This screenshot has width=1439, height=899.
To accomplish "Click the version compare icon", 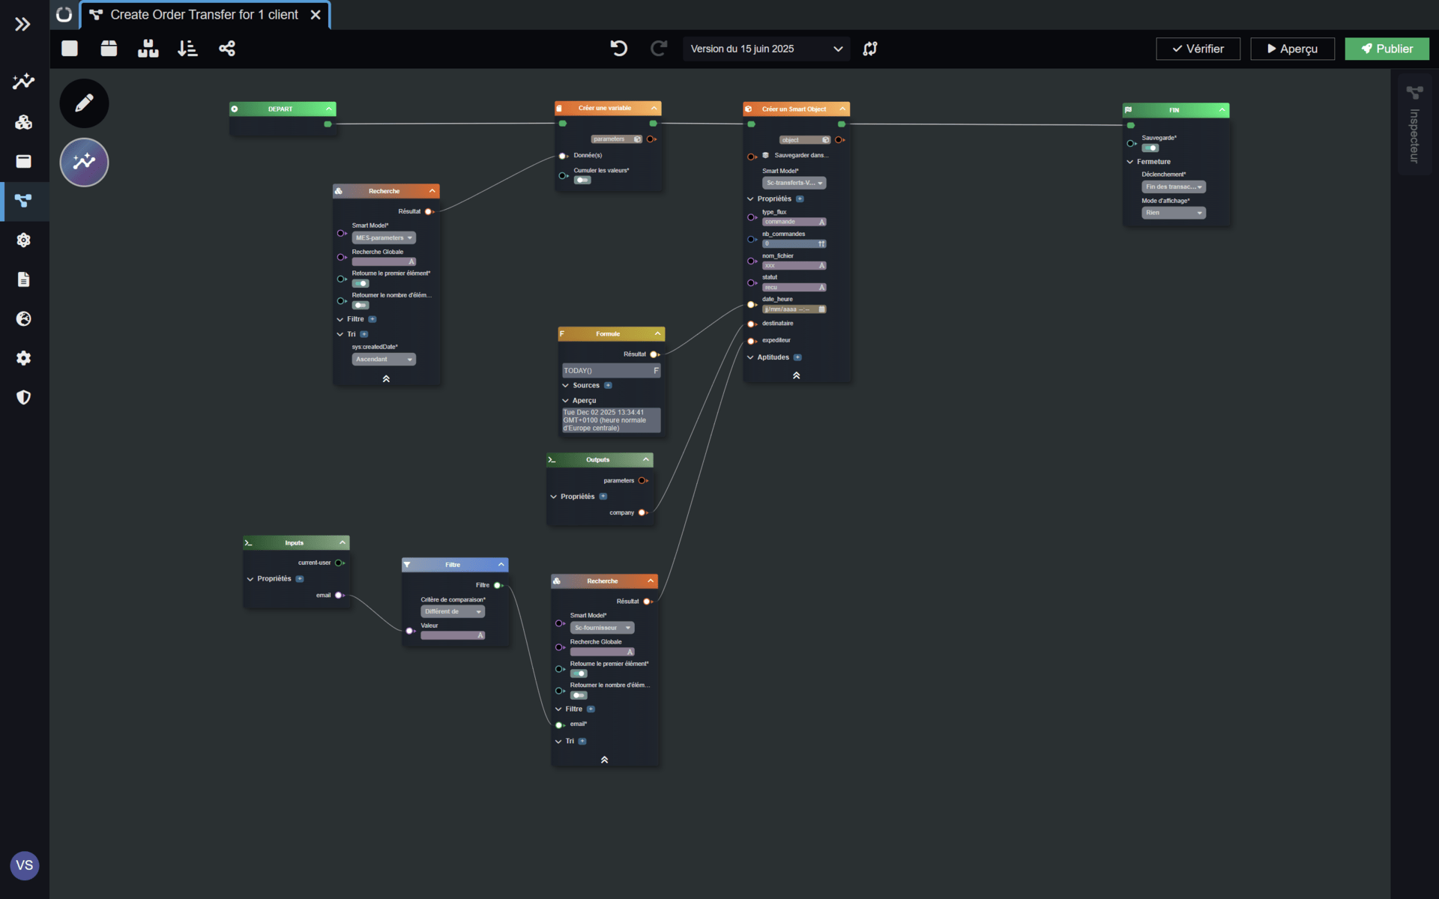I will click(869, 49).
